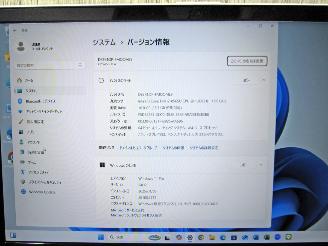Click the search highlight image in taskbar

pos(154,238)
